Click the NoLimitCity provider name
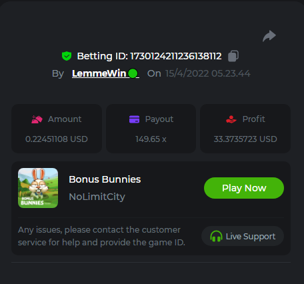Screen dimensions: 304x284 click(97, 197)
